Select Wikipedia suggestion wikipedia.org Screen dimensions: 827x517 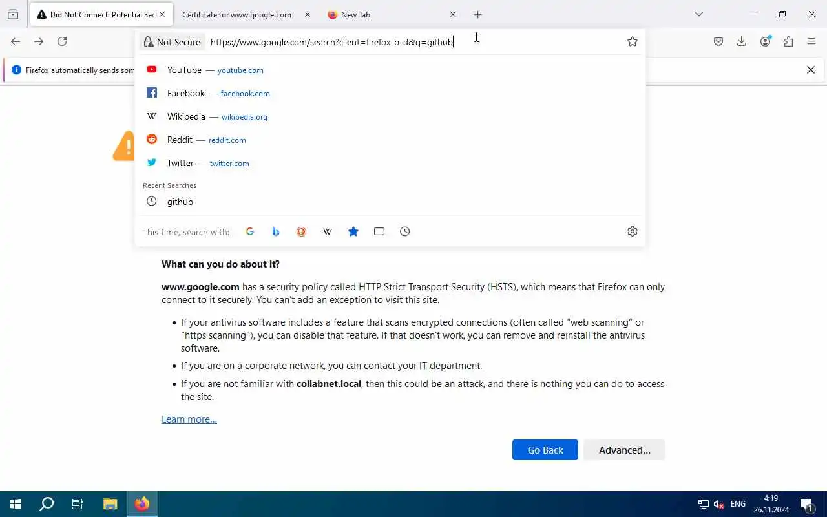tap(390, 116)
